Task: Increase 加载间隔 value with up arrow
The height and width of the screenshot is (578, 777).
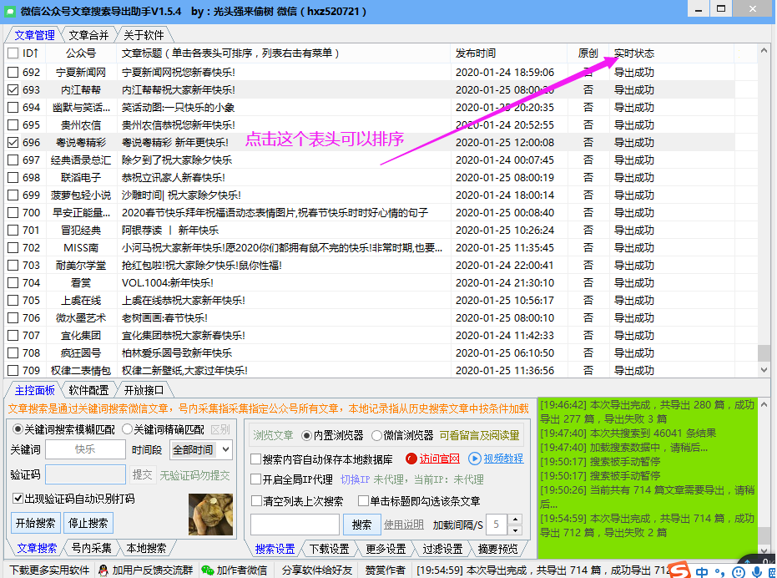Action: pyautogui.click(x=516, y=520)
